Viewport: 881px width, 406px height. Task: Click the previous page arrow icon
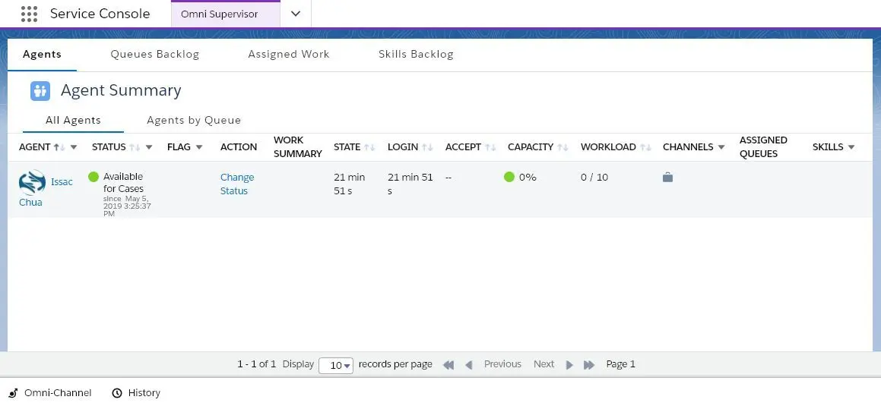pos(468,365)
